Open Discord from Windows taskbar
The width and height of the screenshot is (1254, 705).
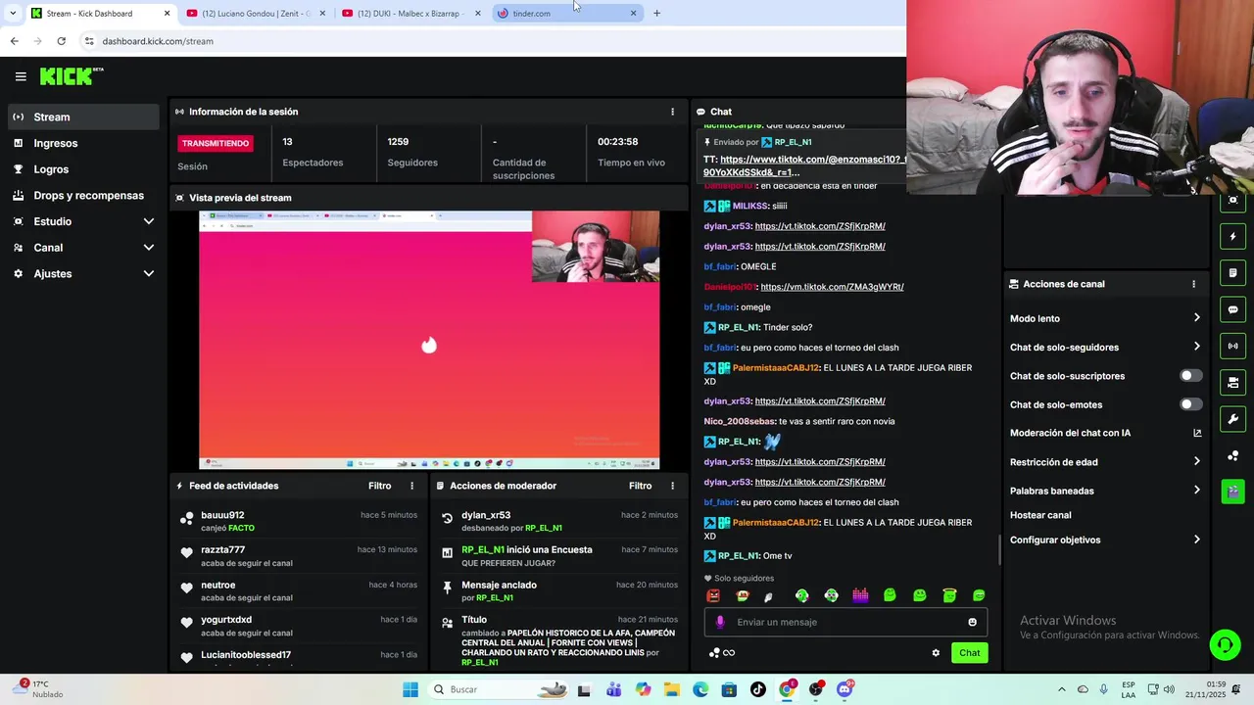click(844, 689)
